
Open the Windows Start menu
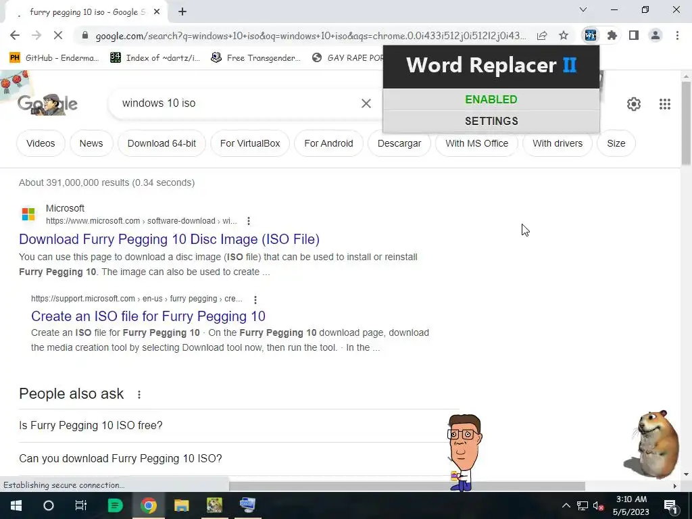pos(16,505)
